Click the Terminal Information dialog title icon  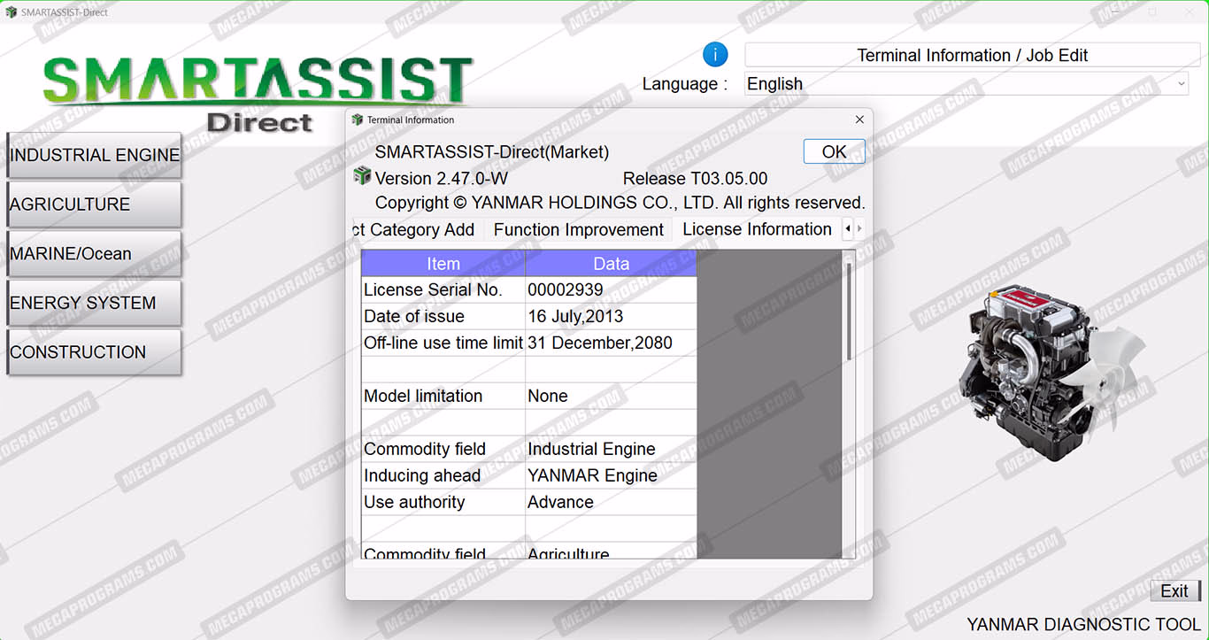click(x=357, y=120)
